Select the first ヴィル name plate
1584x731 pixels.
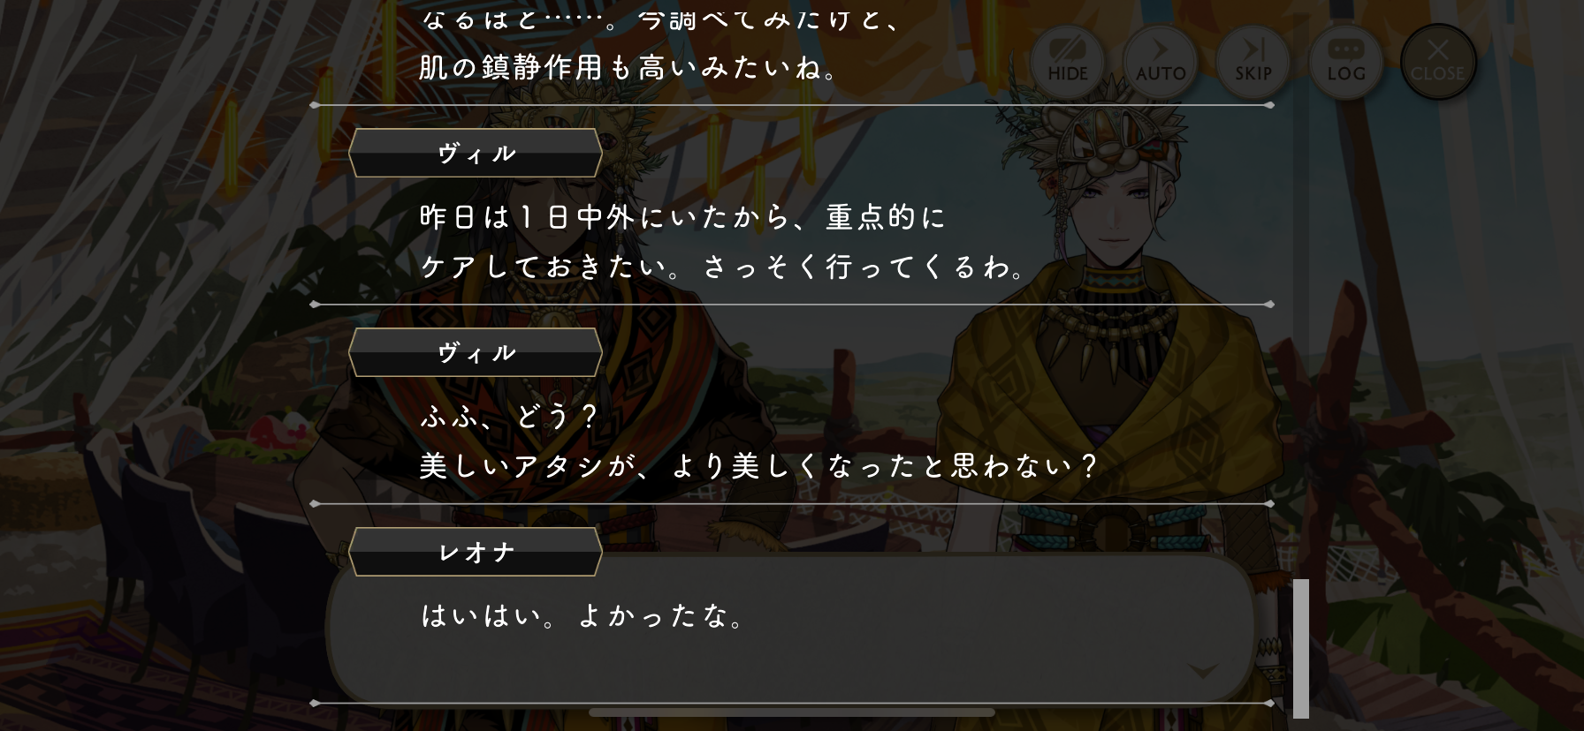pyautogui.click(x=476, y=154)
